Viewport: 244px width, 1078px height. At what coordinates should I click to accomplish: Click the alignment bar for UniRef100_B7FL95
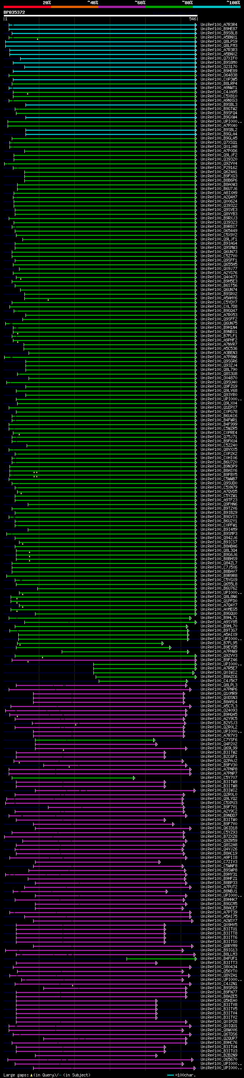click(90, 643)
